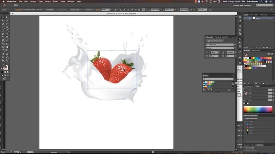Click the Fill and Stroke indicator
275x154 pixels.
tap(6, 68)
